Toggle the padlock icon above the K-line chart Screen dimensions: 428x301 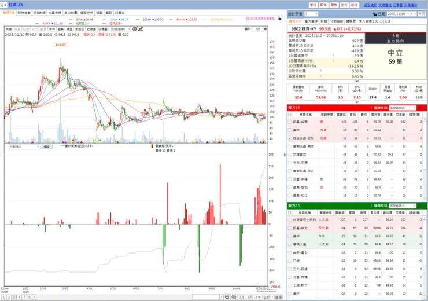(279, 19)
